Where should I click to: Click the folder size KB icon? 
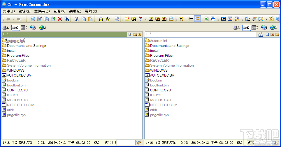point(157,19)
